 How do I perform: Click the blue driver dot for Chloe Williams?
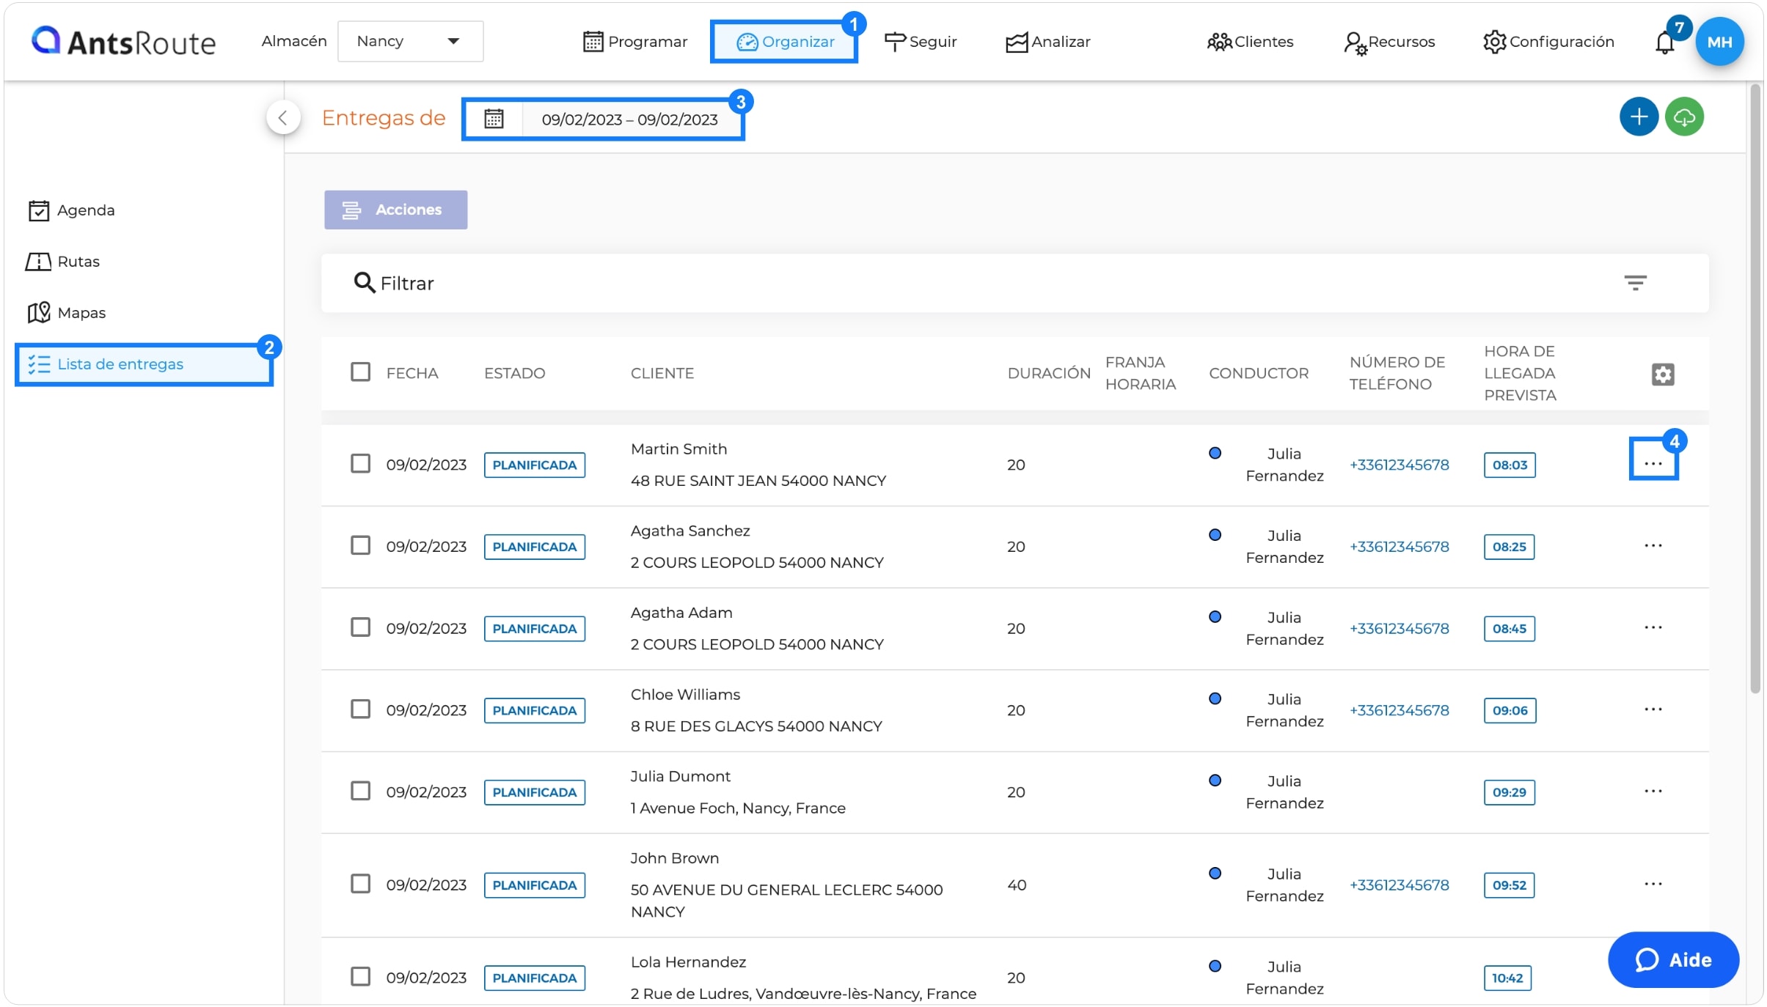1215,698
